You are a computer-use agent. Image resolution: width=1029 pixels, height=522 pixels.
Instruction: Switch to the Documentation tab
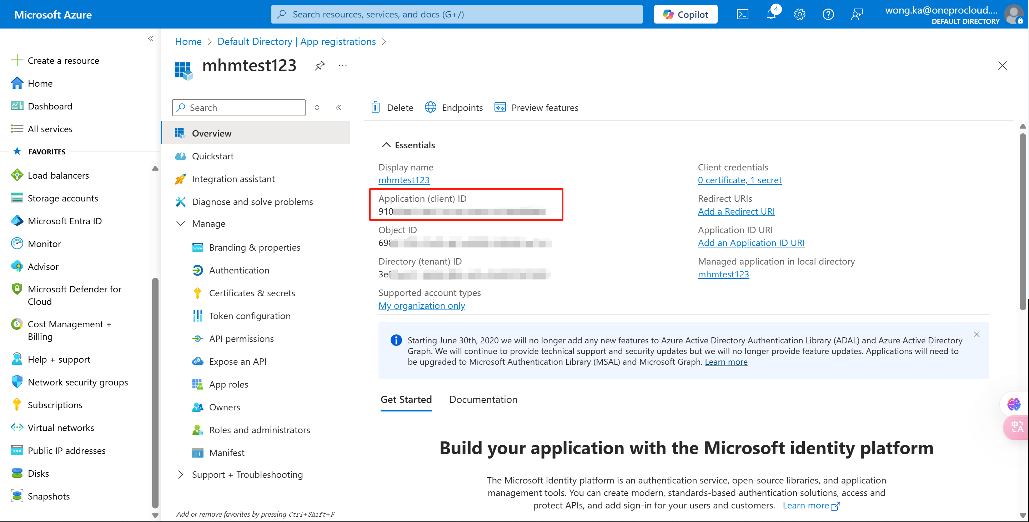483,400
